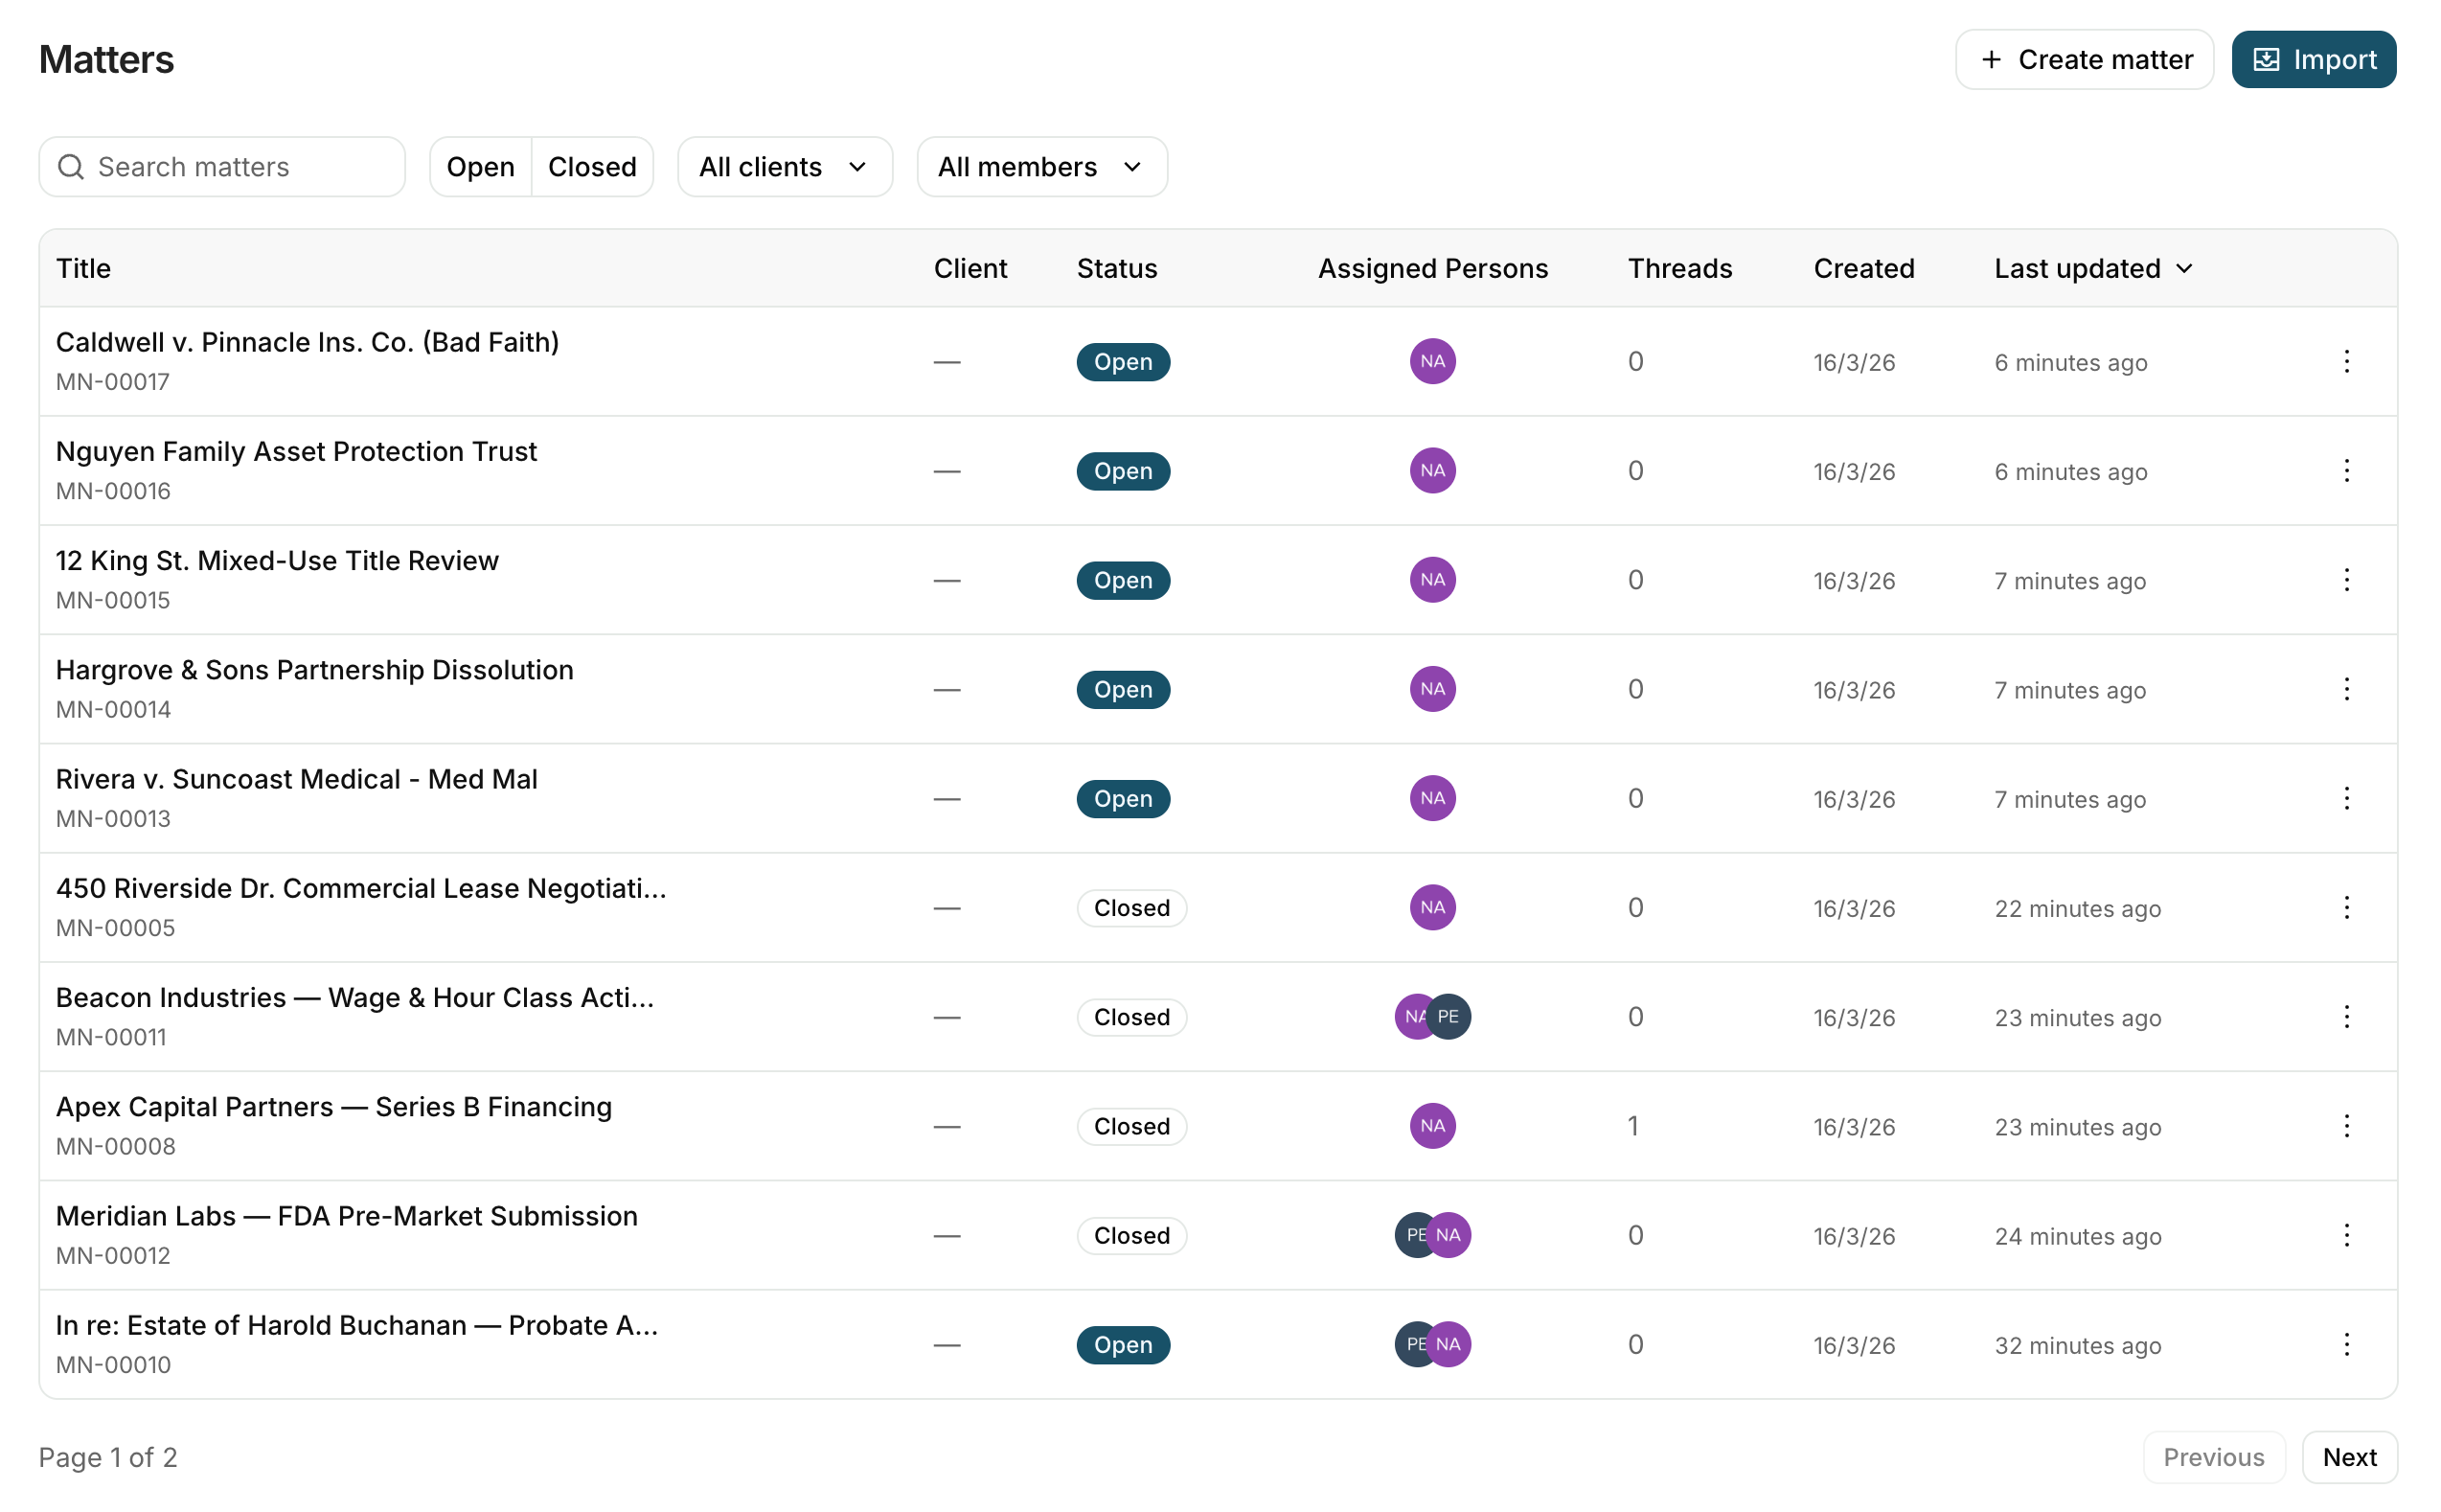
Task: Click the NA avatar on Rivera v. Suncoast row
Action: coord(1431,798)
